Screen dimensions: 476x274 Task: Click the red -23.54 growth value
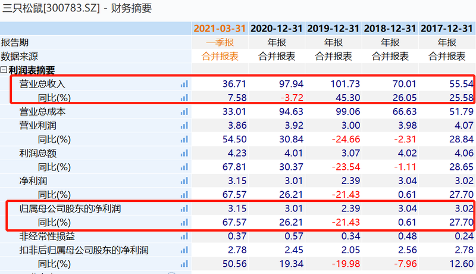pos(346,167)
